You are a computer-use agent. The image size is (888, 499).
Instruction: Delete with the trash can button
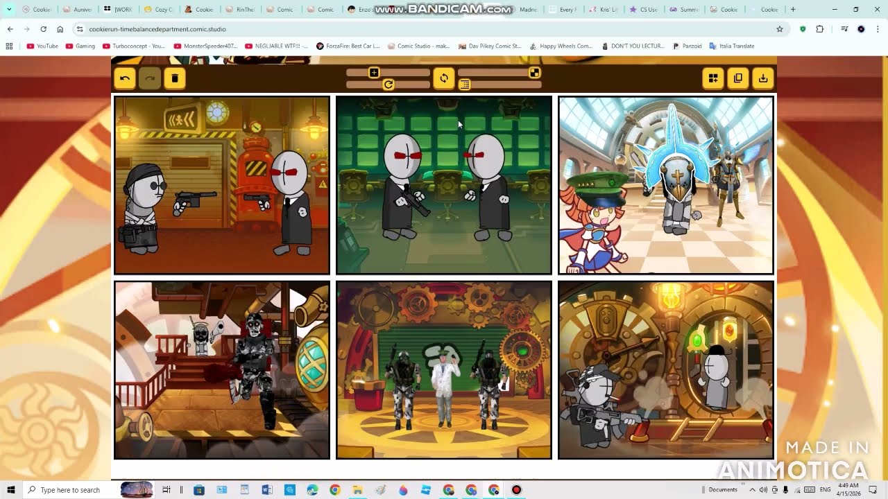tap(175, 78)
